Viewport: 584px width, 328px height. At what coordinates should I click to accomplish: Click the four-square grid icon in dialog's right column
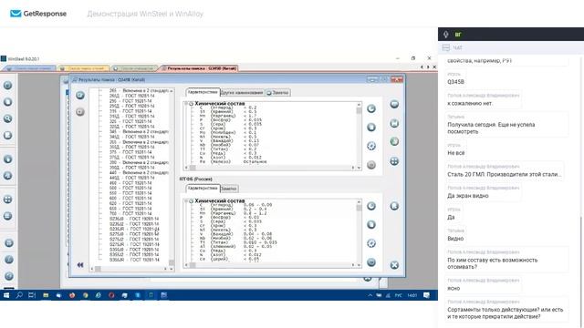[394, 161]
